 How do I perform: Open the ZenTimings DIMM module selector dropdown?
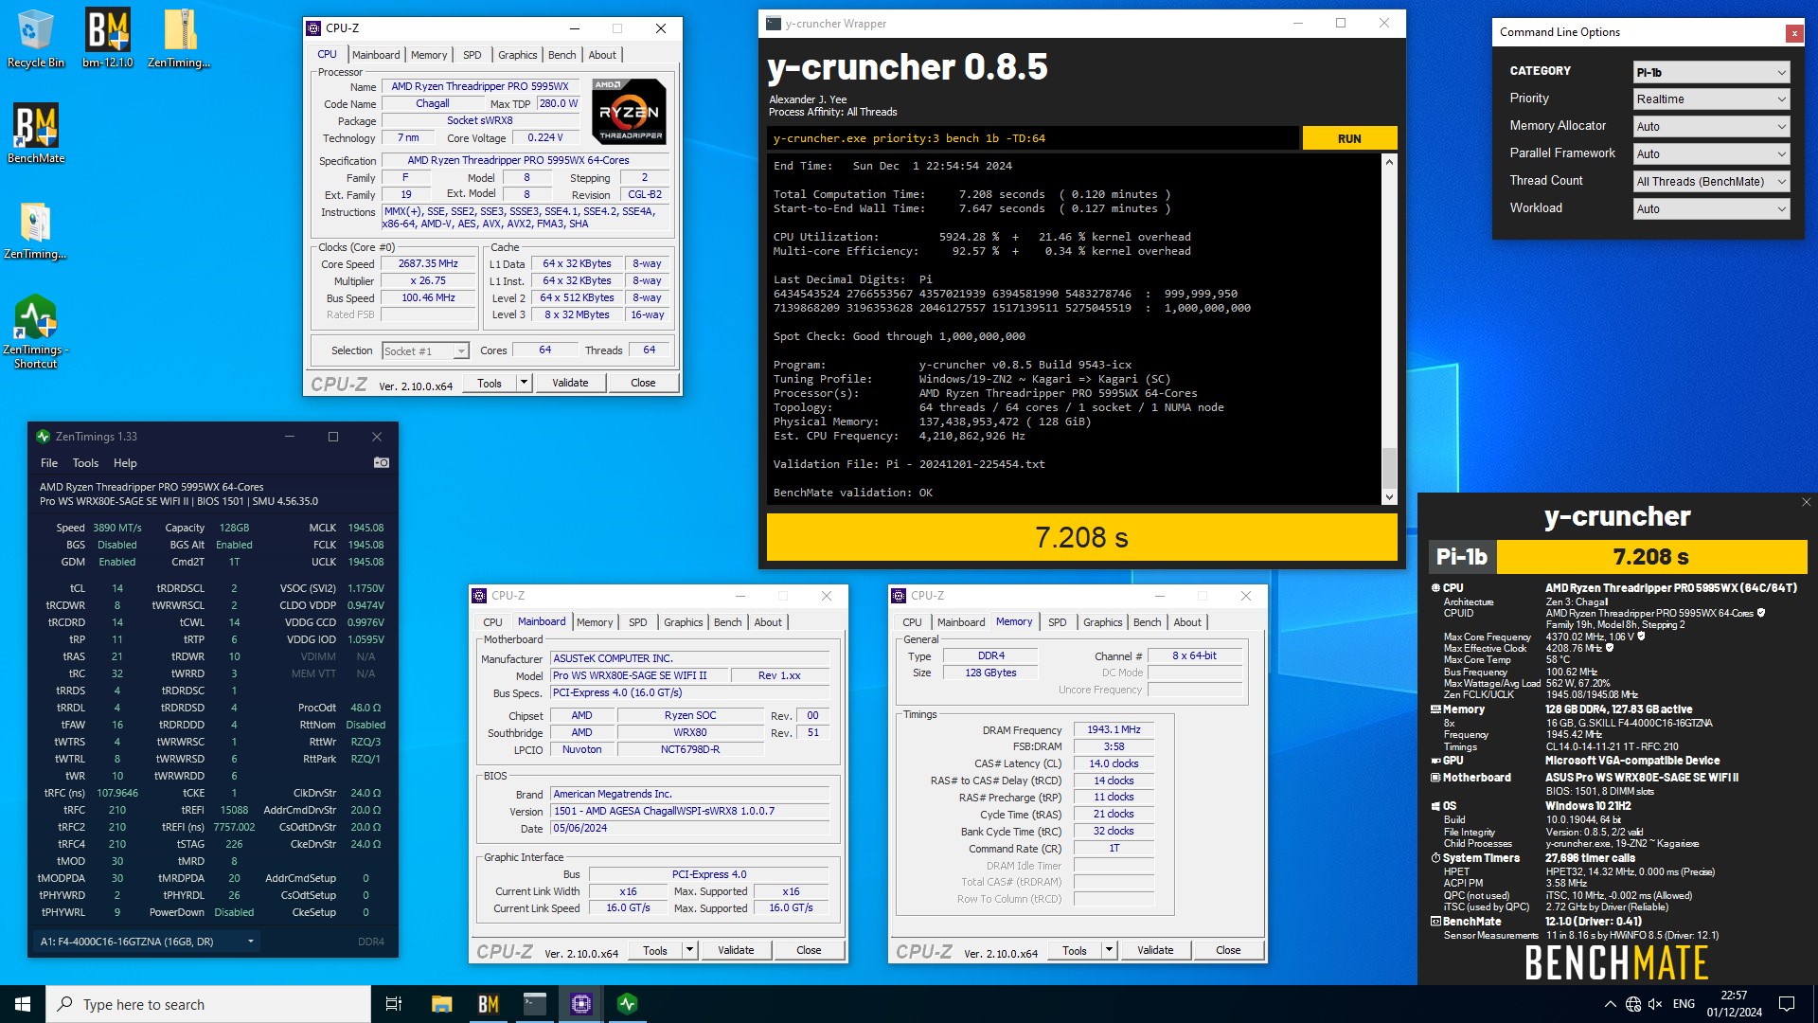point(147,942)
